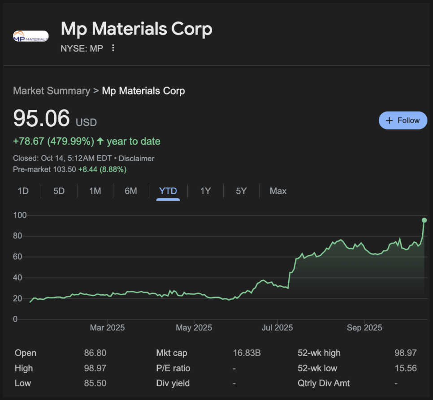Screen dimensions: 433x400
Task: Select the 6M time range
Action: click(131, 191)
